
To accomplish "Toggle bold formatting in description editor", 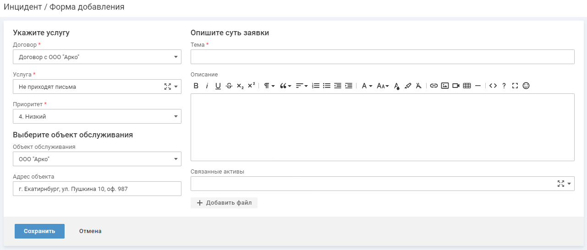I will pos(196,86).
